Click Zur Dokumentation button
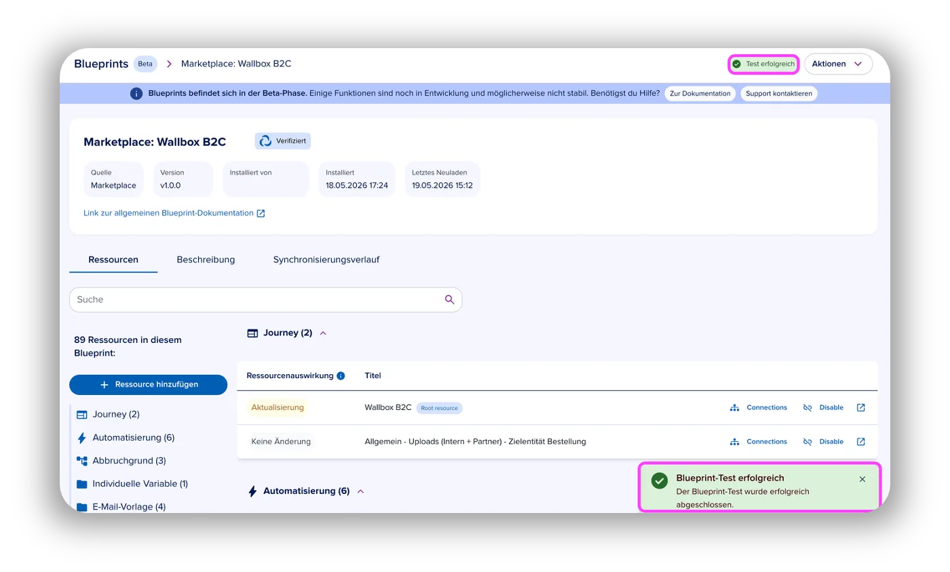The width and height of the screenshot is (950, 572). (700, 94)
